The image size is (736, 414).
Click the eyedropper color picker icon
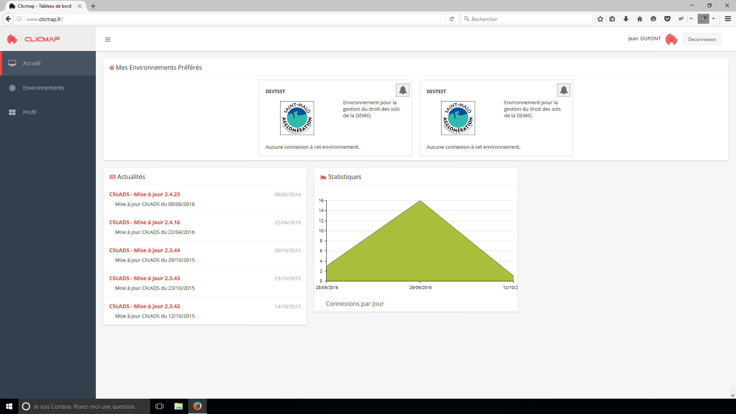click(x=703, y=19)
